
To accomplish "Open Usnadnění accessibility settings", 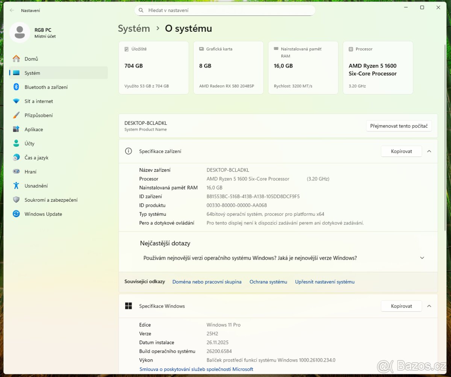I will (x=36, y=186).
